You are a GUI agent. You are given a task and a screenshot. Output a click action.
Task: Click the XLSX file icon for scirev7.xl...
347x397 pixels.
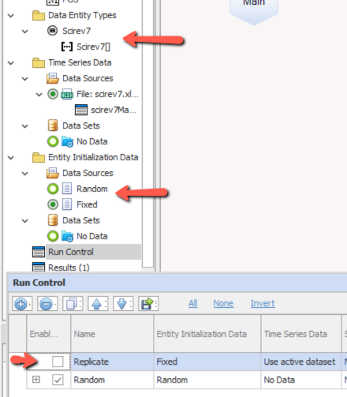67,94
